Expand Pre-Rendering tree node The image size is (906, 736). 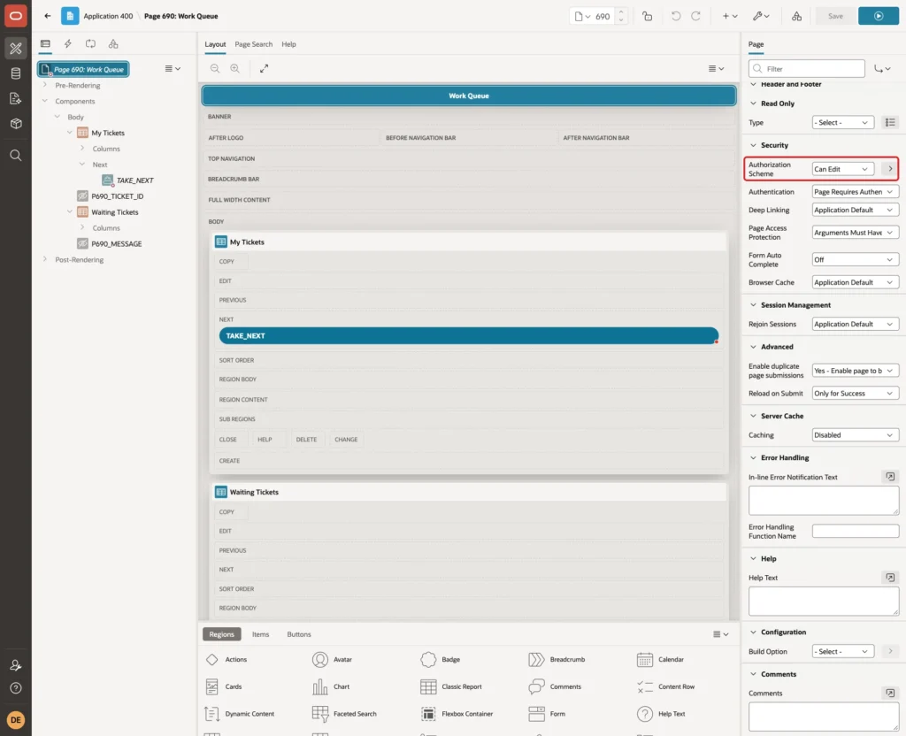click(44, 85)
